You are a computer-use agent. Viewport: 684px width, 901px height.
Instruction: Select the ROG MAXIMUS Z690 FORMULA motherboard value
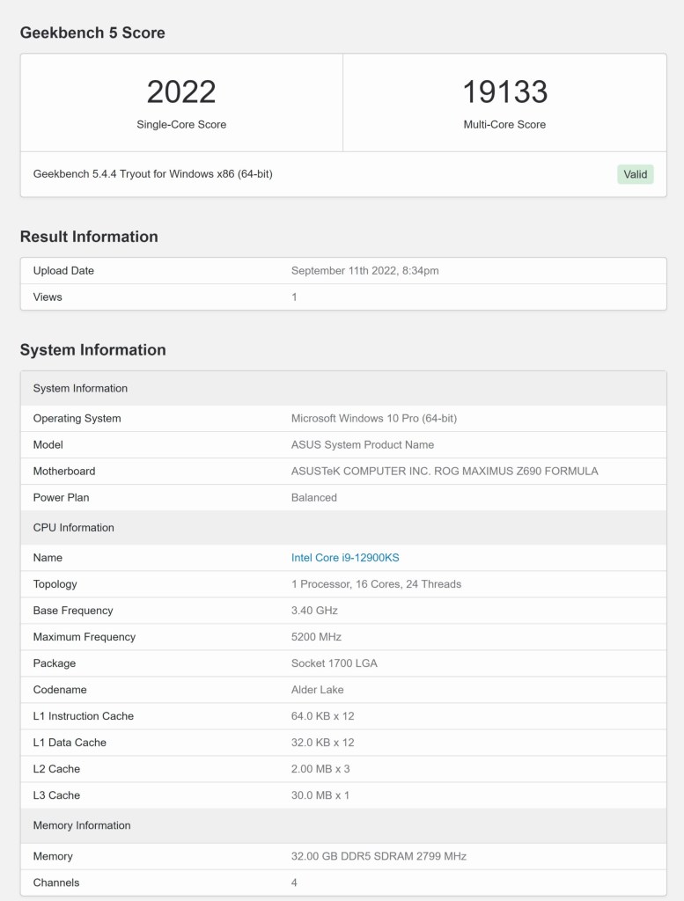tap(445, 472)
